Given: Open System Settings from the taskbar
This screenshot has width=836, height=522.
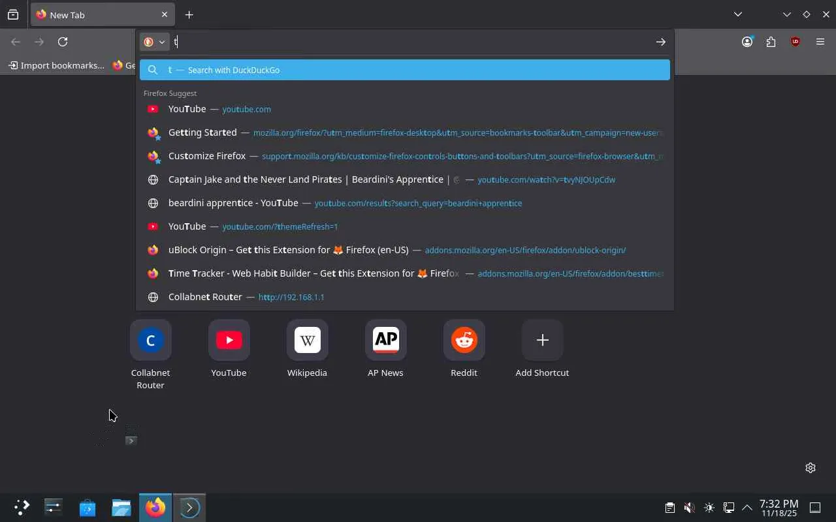Looking at the screenshot, I should 54,508.
